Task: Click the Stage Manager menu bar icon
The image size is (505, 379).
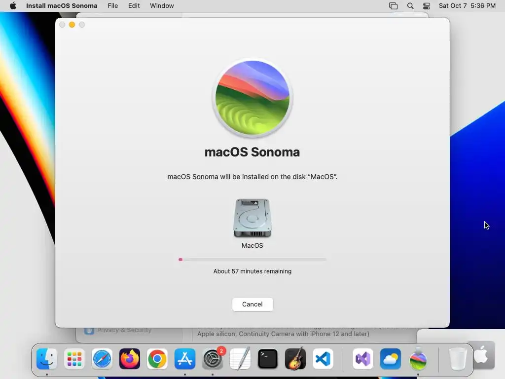Action: (x=393, y=6)
